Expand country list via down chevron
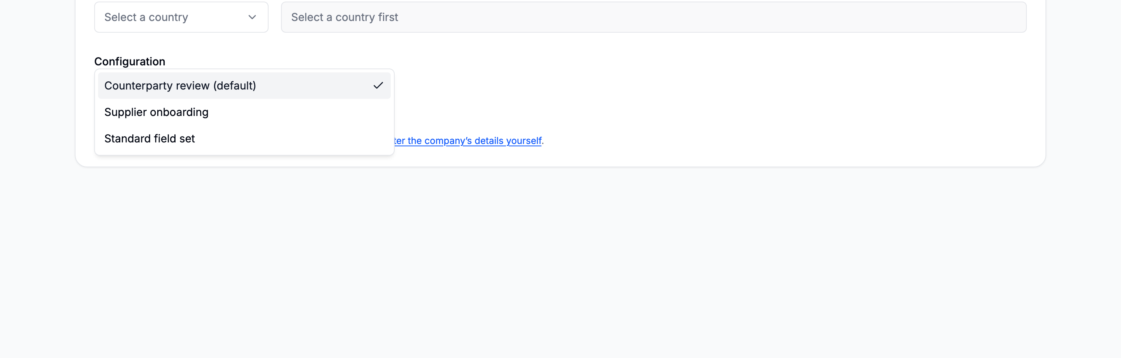1121x358 pixels. [x=252, y=18]
